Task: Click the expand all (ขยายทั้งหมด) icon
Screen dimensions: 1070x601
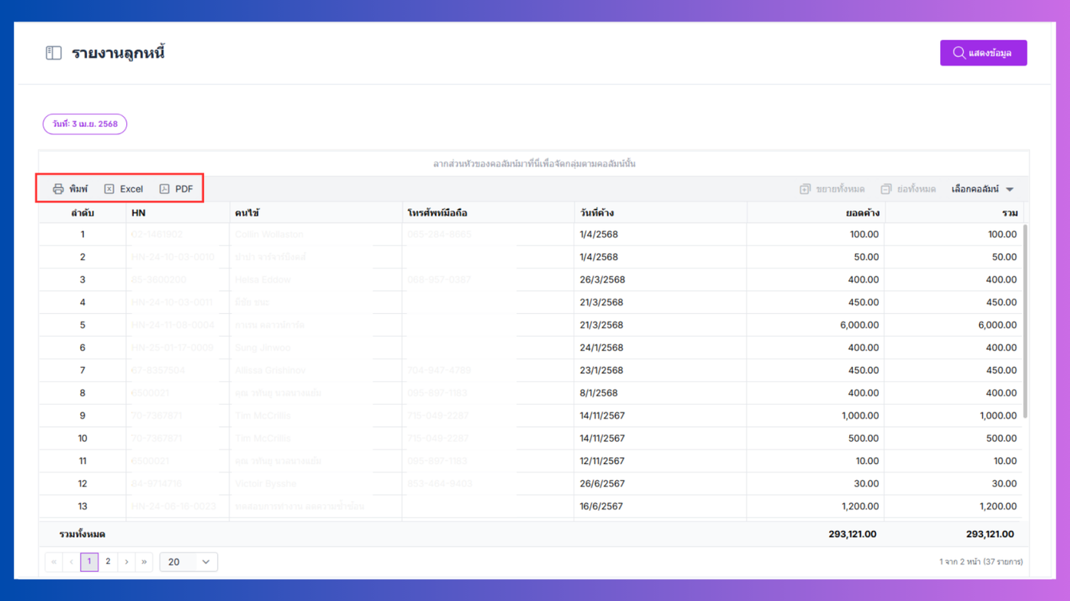Action: pos(805,189)
